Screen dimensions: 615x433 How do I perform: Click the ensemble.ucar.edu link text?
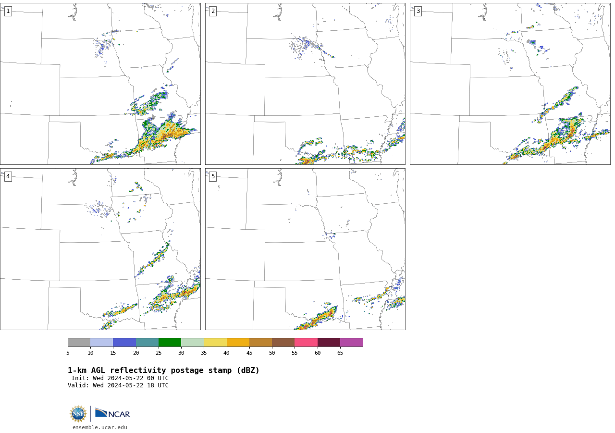[x=100, y=427]
